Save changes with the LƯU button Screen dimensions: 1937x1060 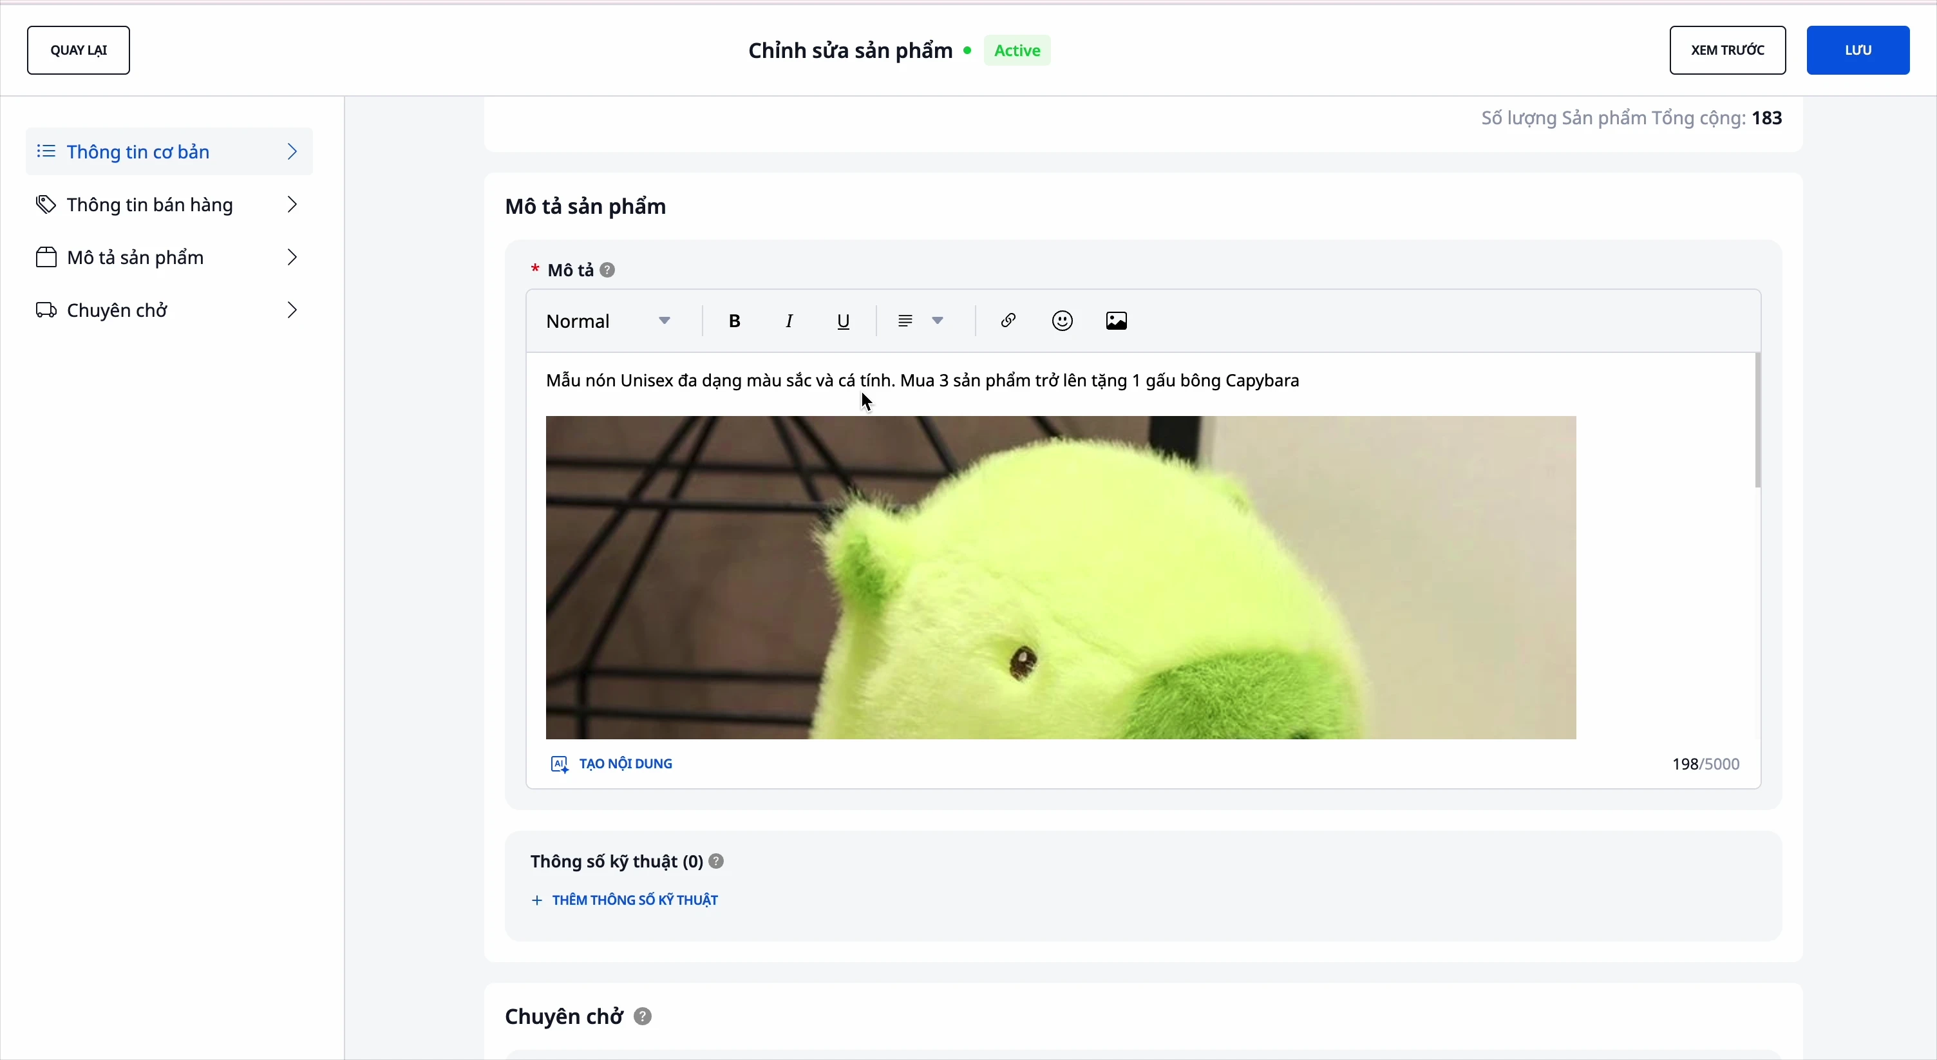(x=1858, y=50)
